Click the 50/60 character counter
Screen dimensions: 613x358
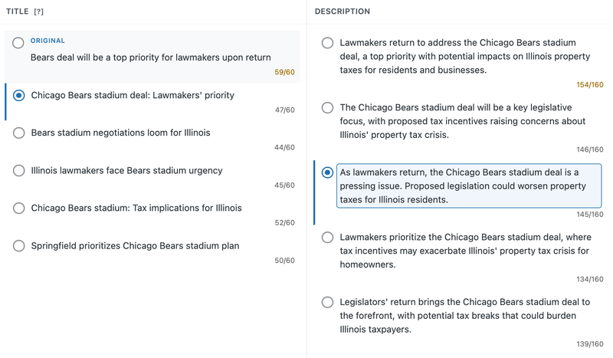(x=284, y=261)
